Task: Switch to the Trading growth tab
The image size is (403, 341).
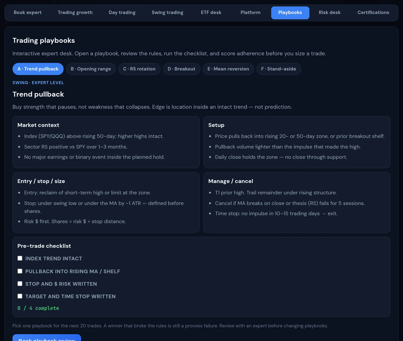Action: 75,13
